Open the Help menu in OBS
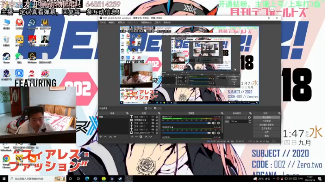This screenshot has height=182, width=325. coord(167,23)
